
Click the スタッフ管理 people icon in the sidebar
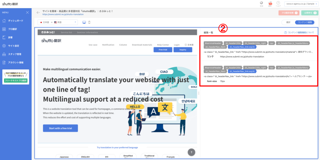(x=4, y=54)
